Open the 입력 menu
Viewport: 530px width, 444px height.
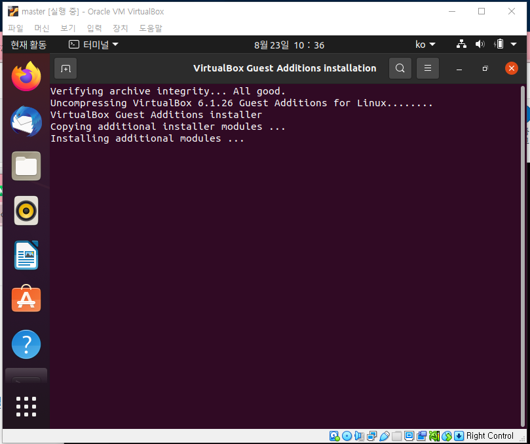click(x=94, y=28)
